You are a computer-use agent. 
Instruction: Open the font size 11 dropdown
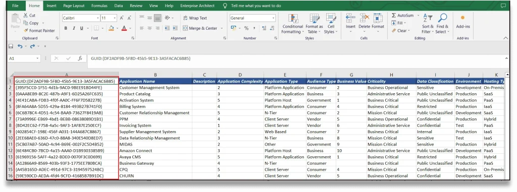115,18
